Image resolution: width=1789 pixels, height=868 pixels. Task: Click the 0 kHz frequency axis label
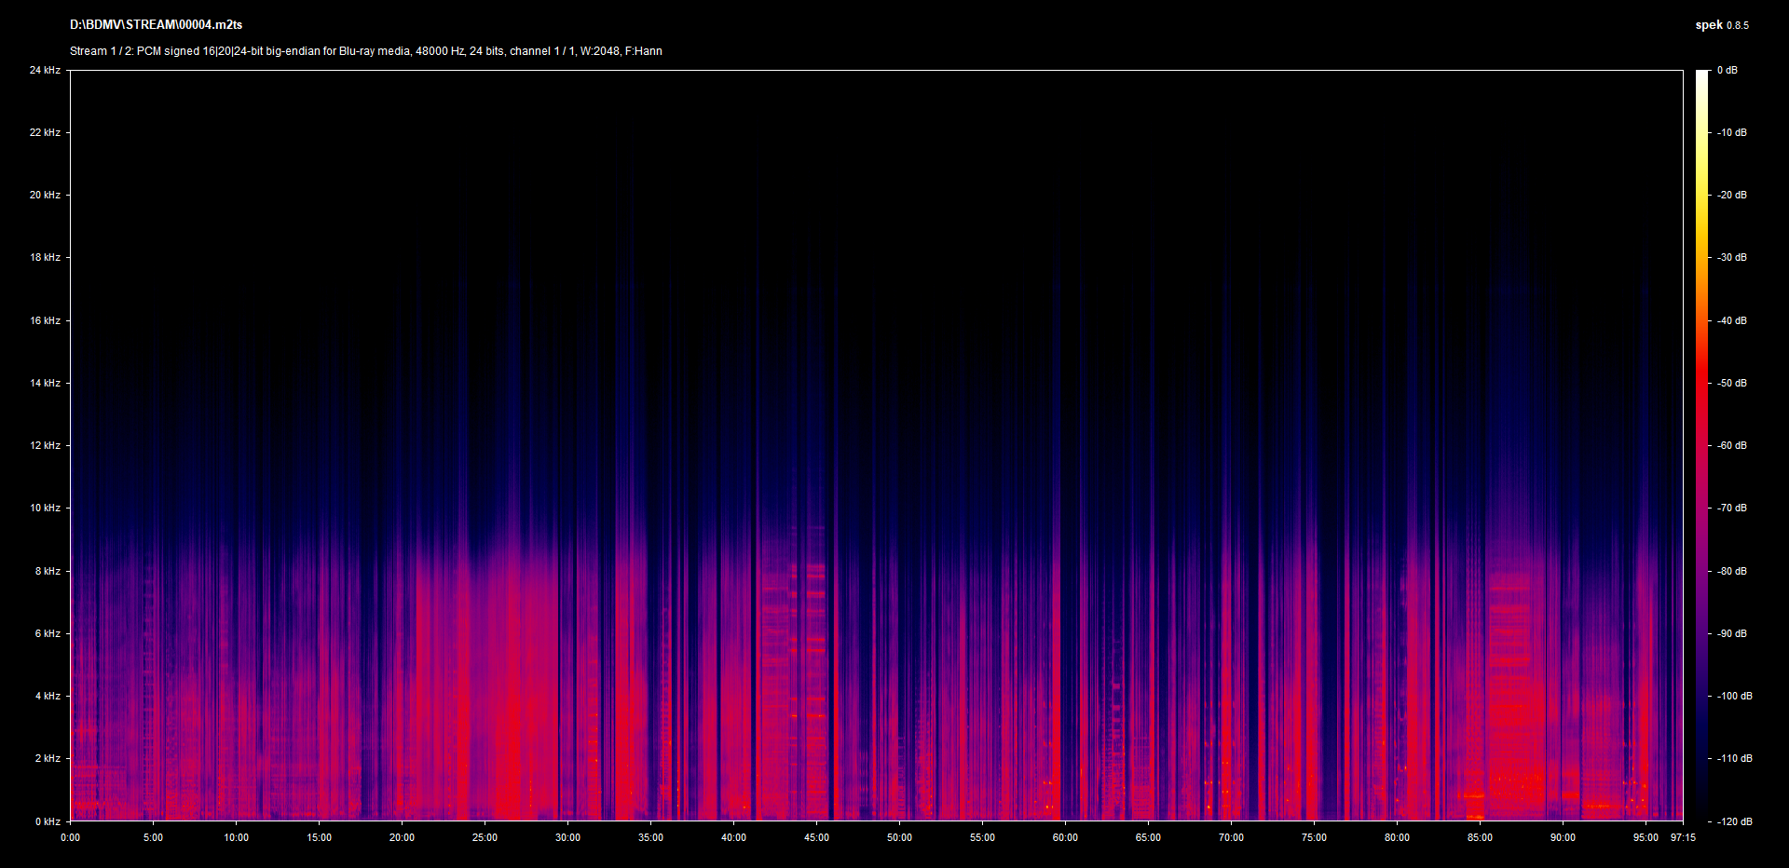click(x=48, y=821)
